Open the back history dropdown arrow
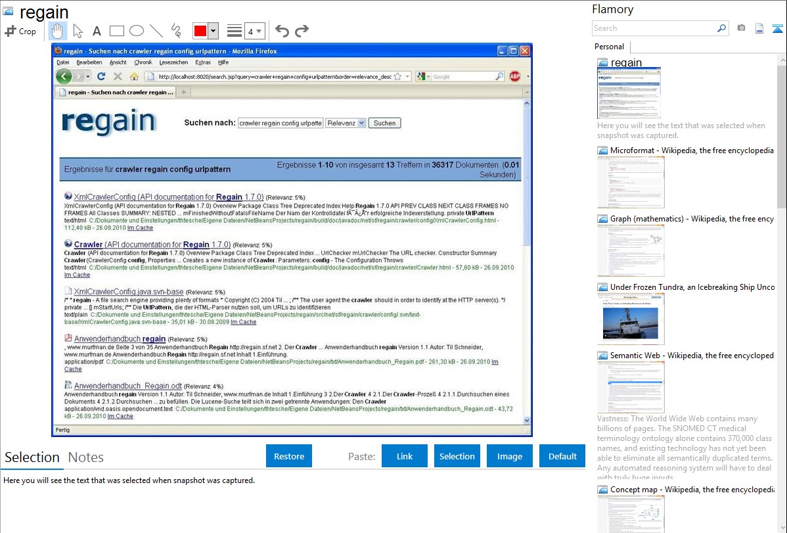787x533 pixels. click(x=88, y=76)
